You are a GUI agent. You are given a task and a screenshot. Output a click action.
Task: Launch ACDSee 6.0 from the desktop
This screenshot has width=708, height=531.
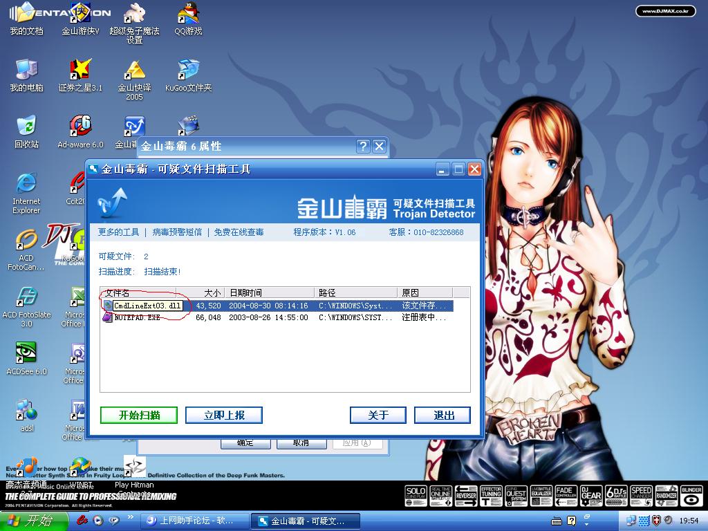tap(27, 359)
